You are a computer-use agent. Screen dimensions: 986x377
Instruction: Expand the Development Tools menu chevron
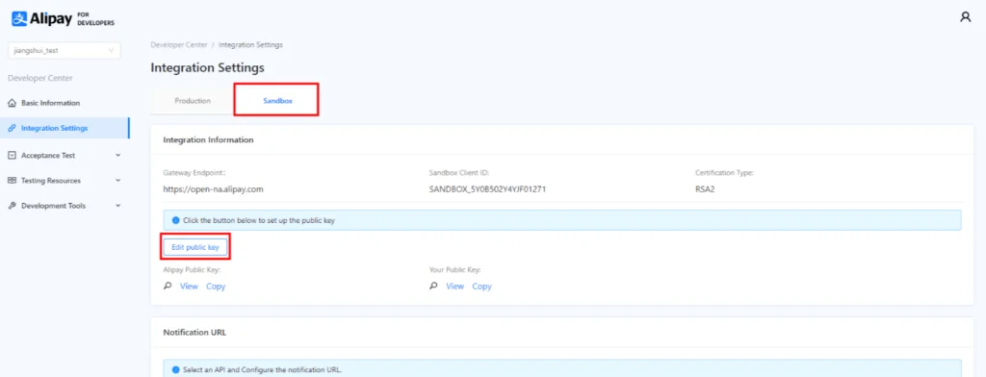point(118,206)
